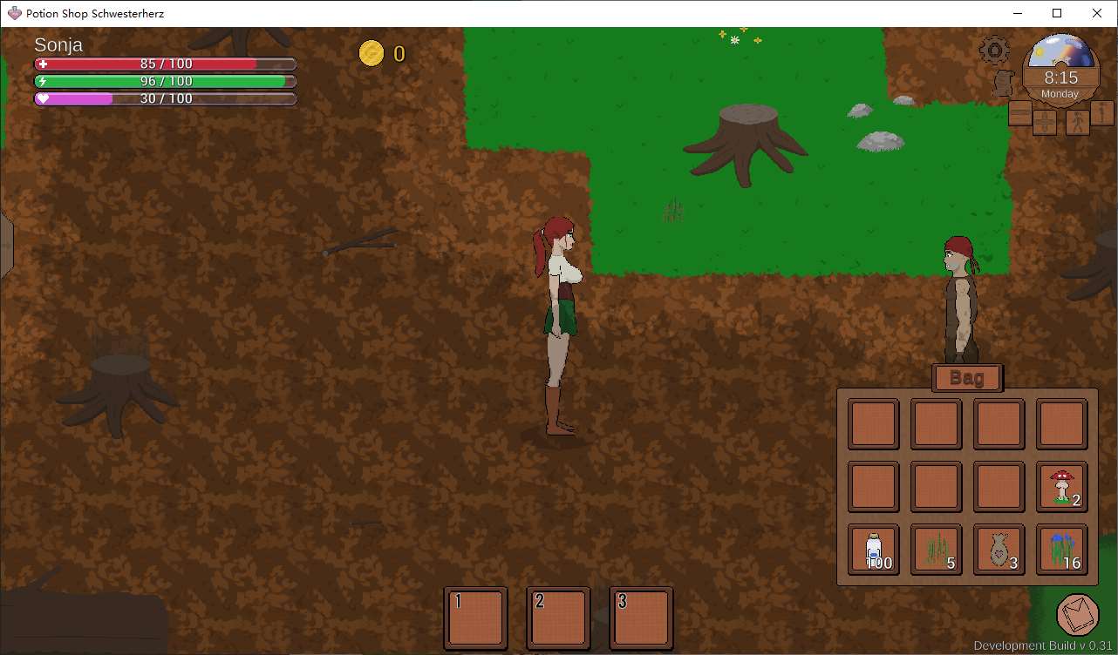1118x655 pixels.
Task: Open the settings gear icon
Action: (x=994, y=50)
